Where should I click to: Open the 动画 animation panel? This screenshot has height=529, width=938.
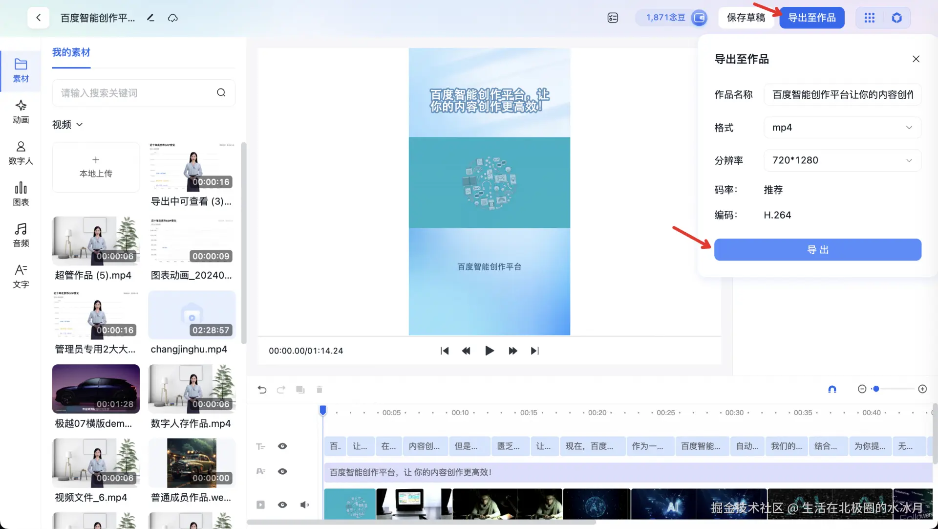pos(21,111)
